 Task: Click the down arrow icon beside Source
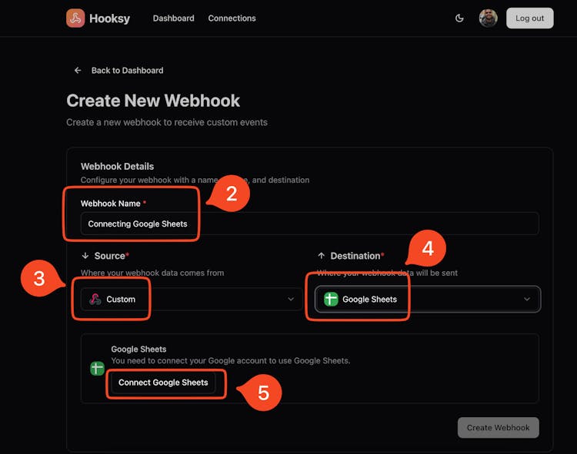pyautogui.click(x=85, y=256)
